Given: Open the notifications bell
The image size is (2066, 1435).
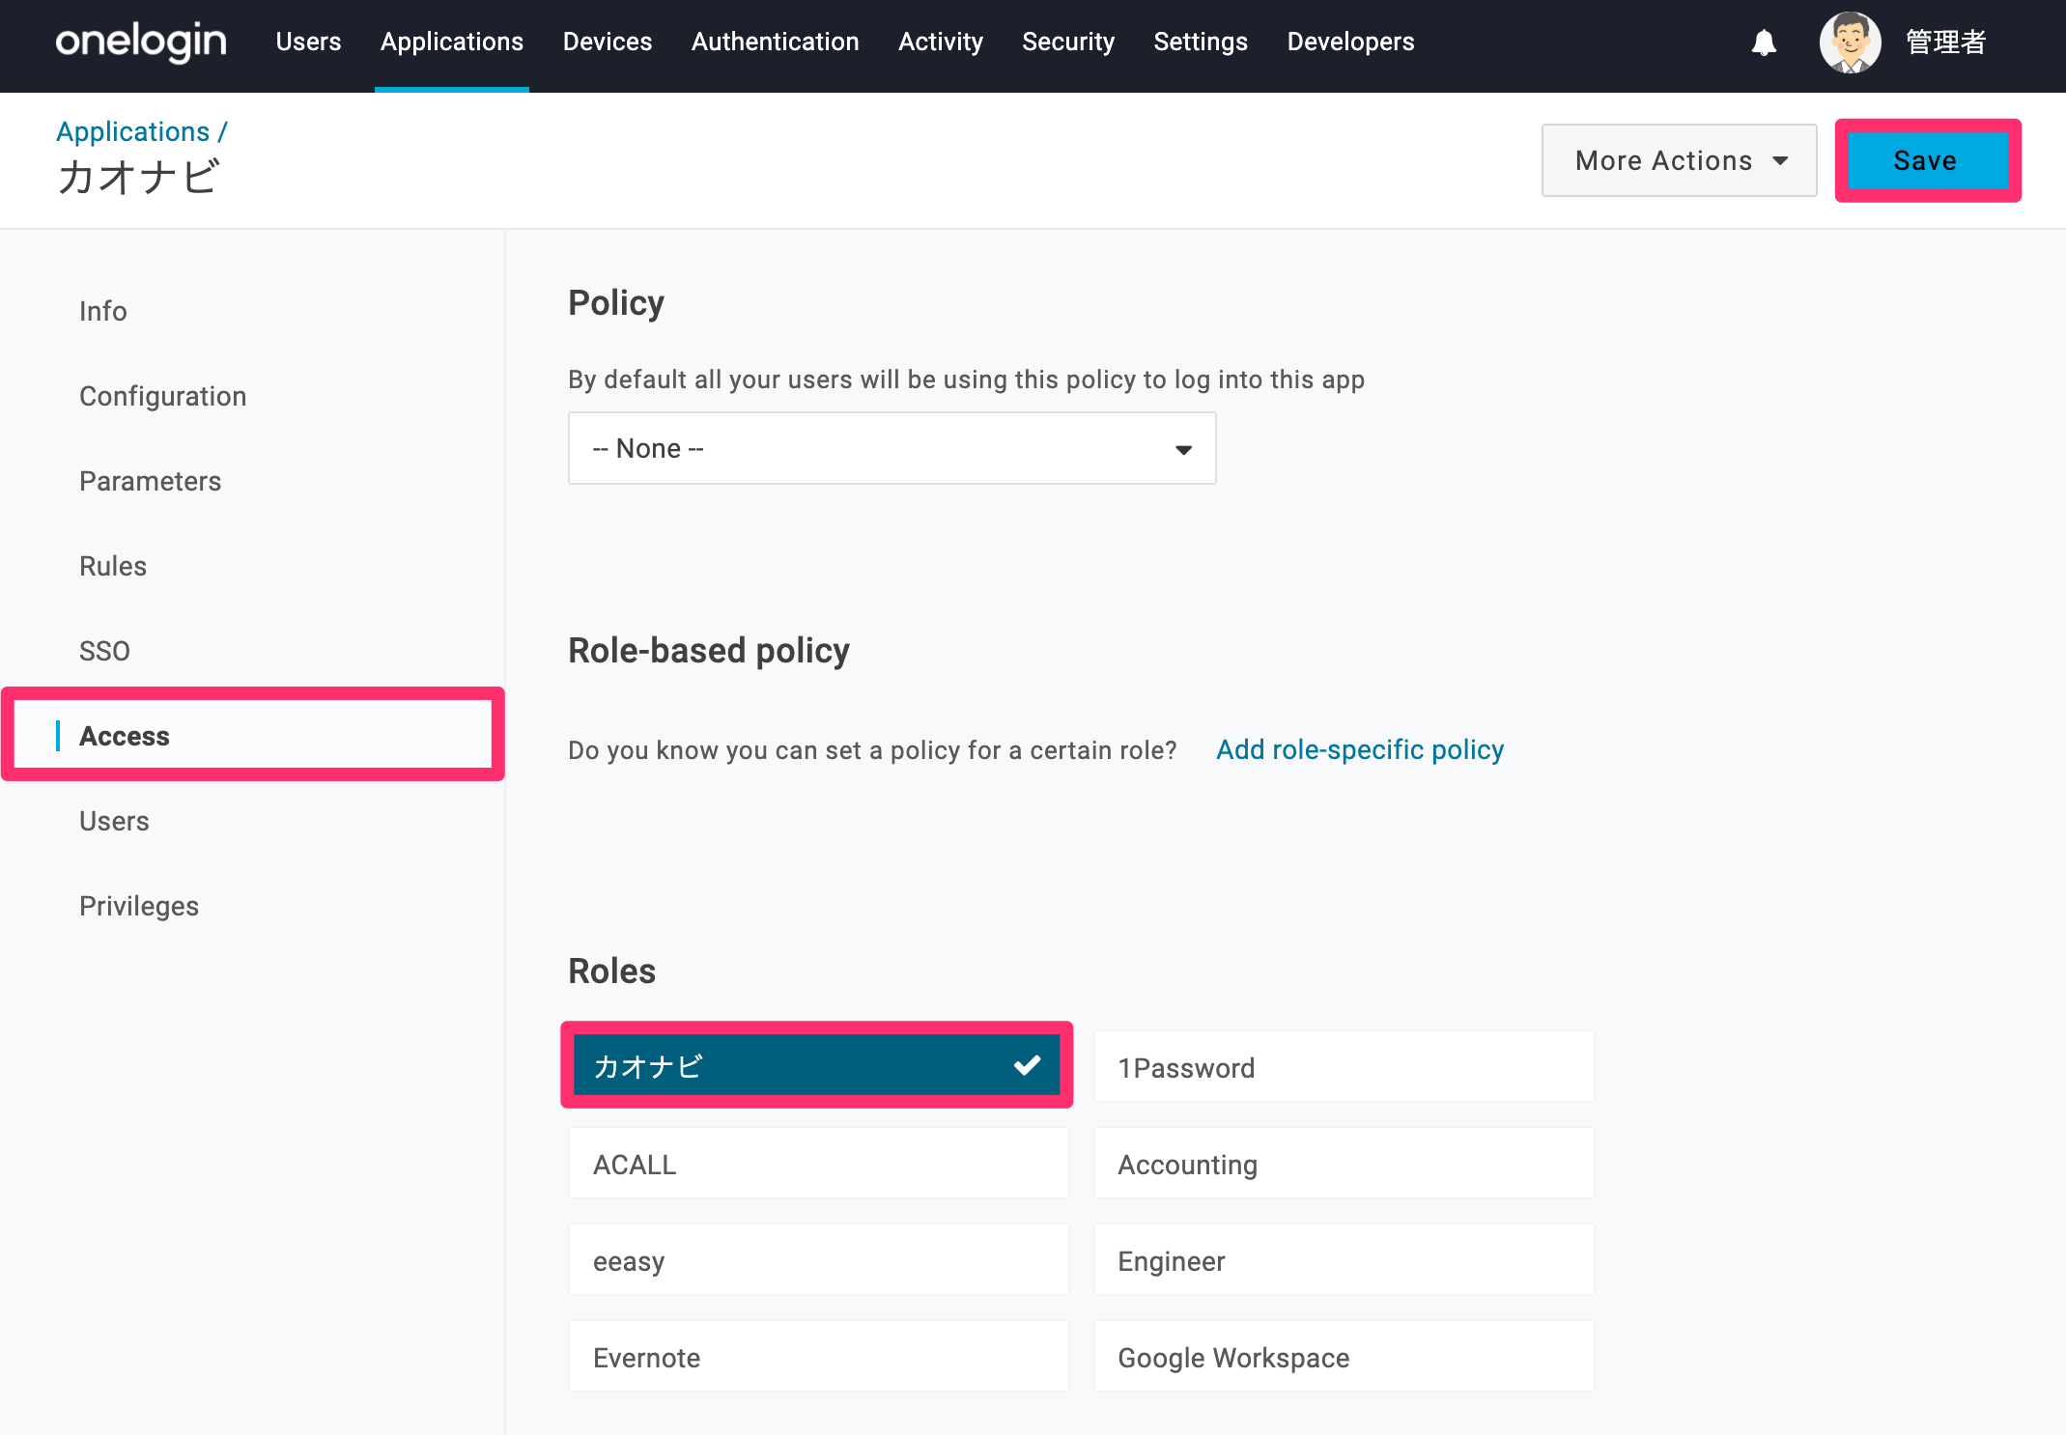Looking at the screenshot, I should pos(1764,42).
